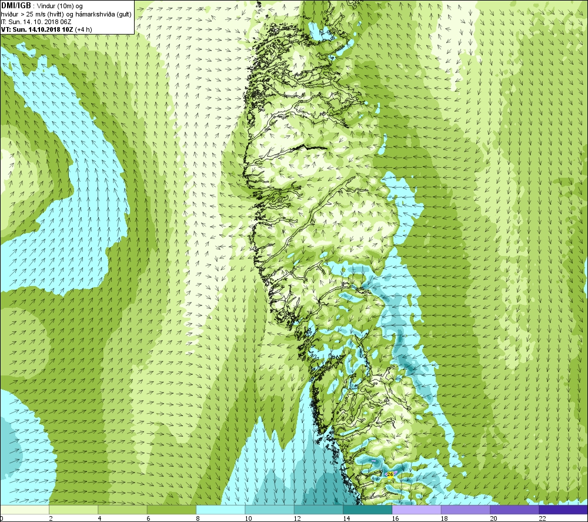
Task: Click the legend scale label '4'
Action: [99, 518]
